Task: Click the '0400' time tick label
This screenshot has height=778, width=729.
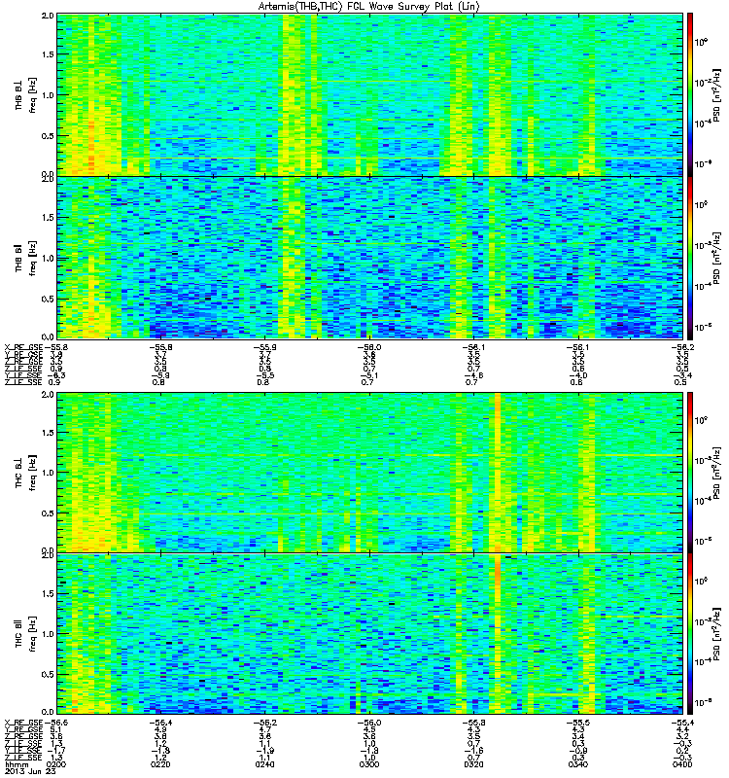Action: click(x=682, y=764)
